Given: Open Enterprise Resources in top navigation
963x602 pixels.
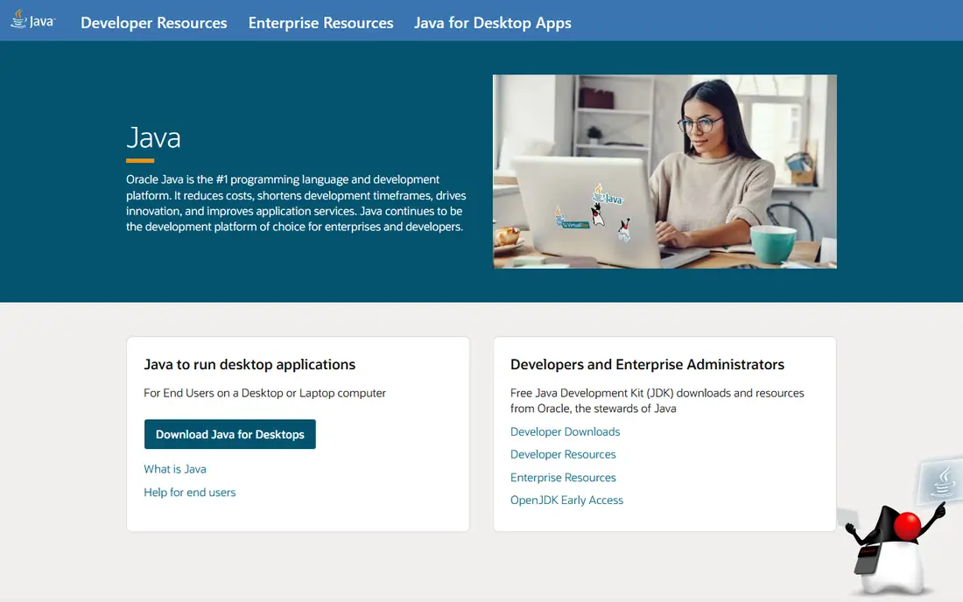Looking at the screenshot, I should pos(320,23).
